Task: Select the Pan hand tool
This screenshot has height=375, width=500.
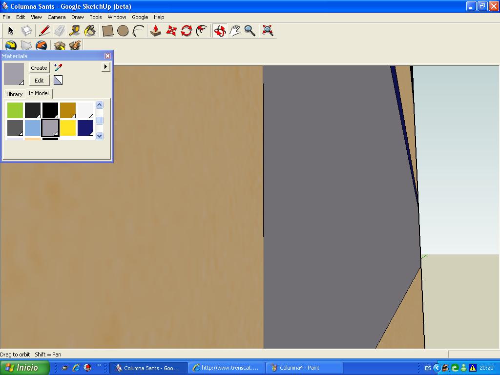Action: [x=235, y=31]
